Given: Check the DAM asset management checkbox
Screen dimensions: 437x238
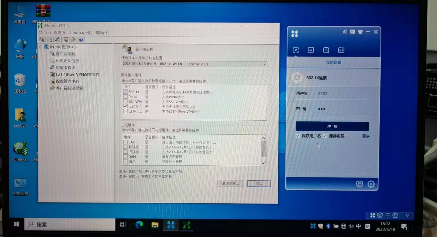Looking at the screenshot, I should (x=125, y=157).
